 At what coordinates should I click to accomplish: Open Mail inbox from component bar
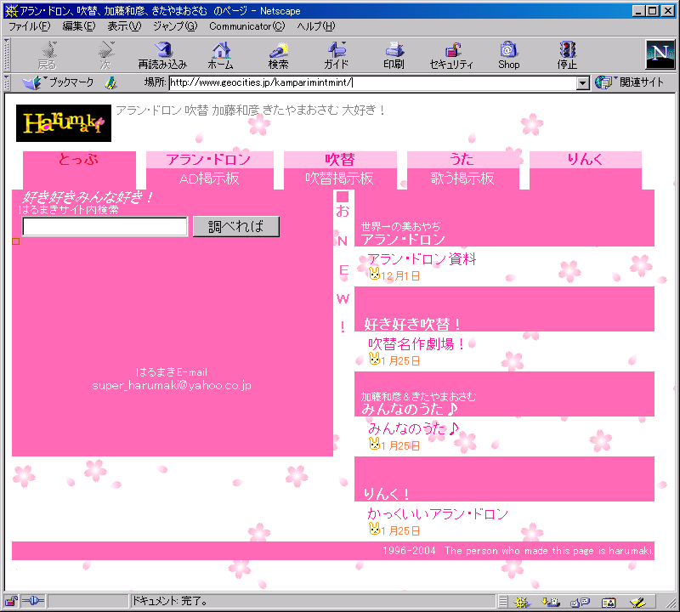pyautogui.click(x=550, y=602)
